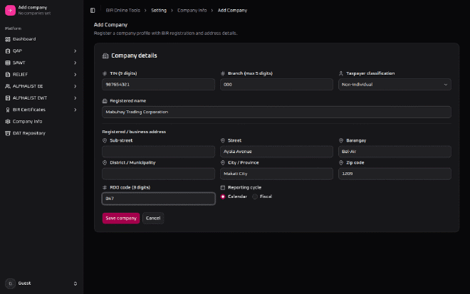This screenshot has height=294, width=470.
Task: Click the QAP clipboard icon
Action: tap(8, 51)
